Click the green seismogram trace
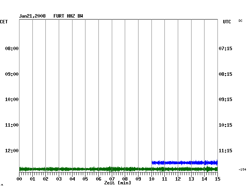The width and height of the screenshot is (248, 189). point(118,169)
